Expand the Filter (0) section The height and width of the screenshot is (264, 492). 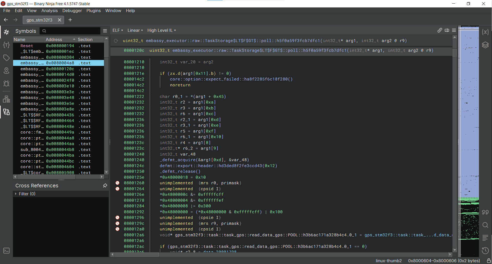click(16, 194)
